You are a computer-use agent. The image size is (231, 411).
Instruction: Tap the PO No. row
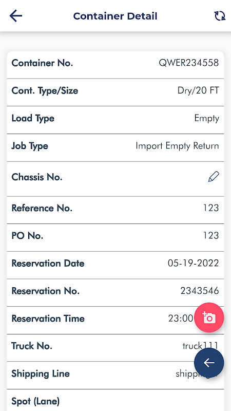[115, 237]
